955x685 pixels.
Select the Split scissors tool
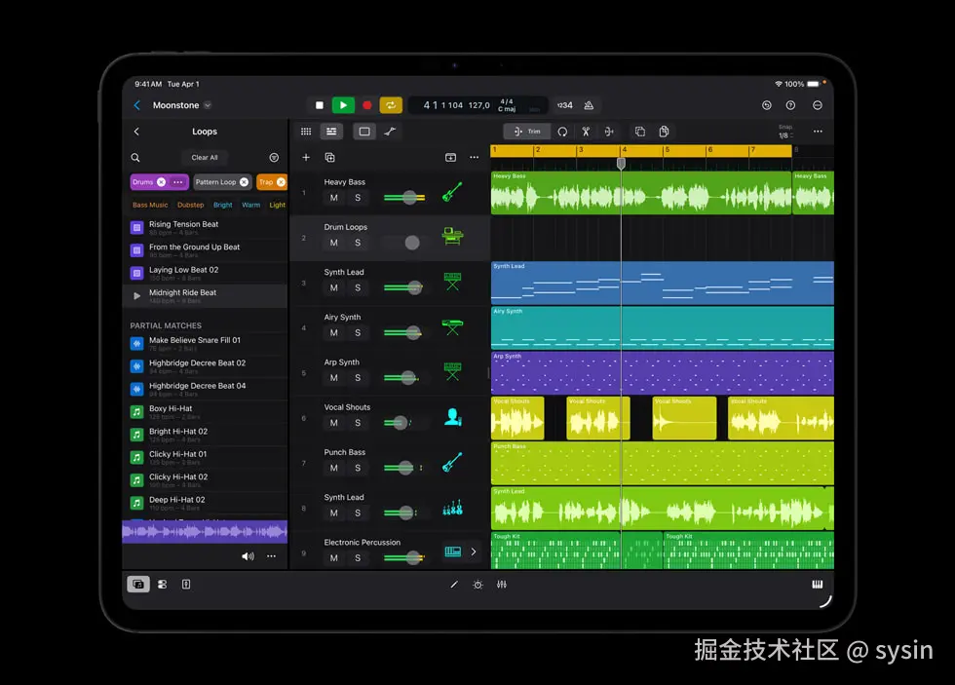[586, 132]
